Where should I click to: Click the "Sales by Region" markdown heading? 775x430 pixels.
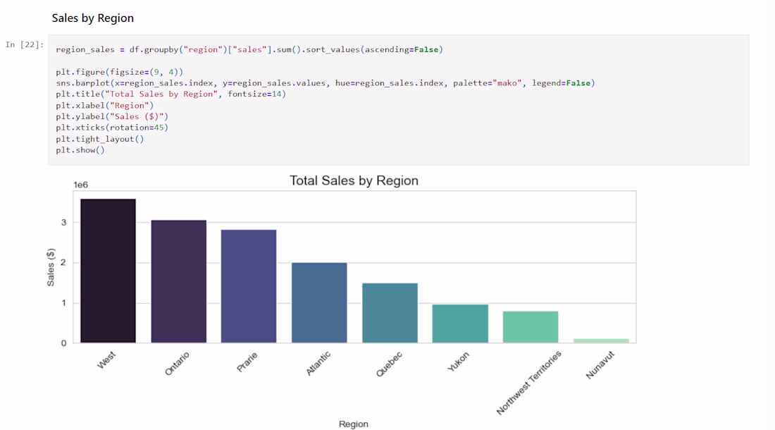[x=93, y=18]
